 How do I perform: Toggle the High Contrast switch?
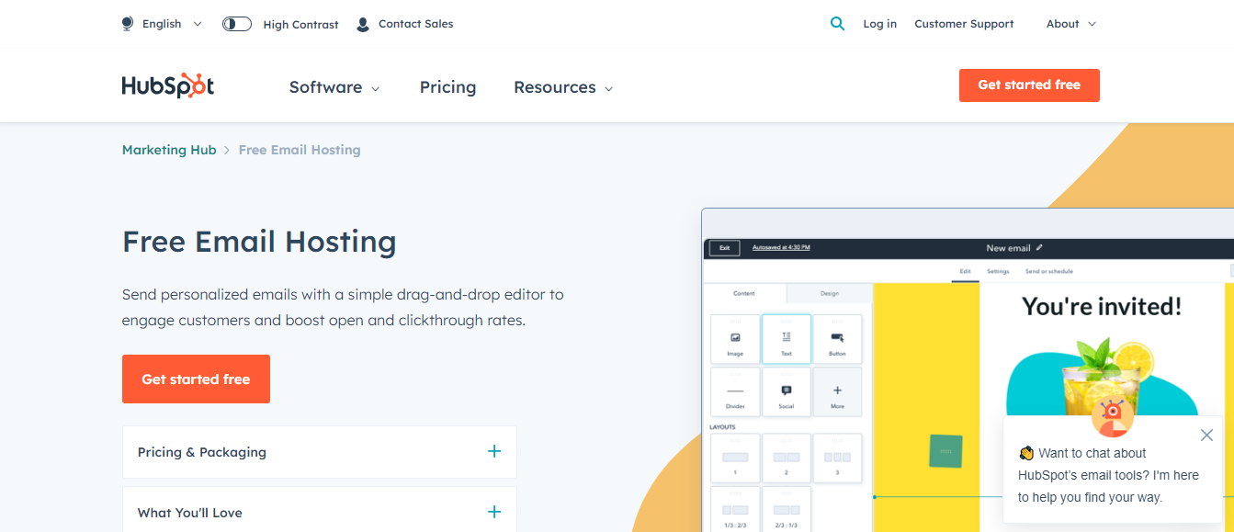[237, 24]
